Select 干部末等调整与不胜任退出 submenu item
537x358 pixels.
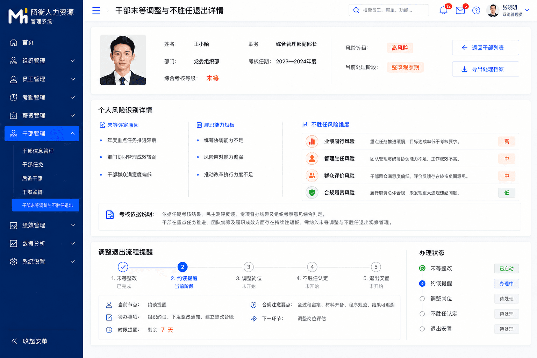[46, 205]
